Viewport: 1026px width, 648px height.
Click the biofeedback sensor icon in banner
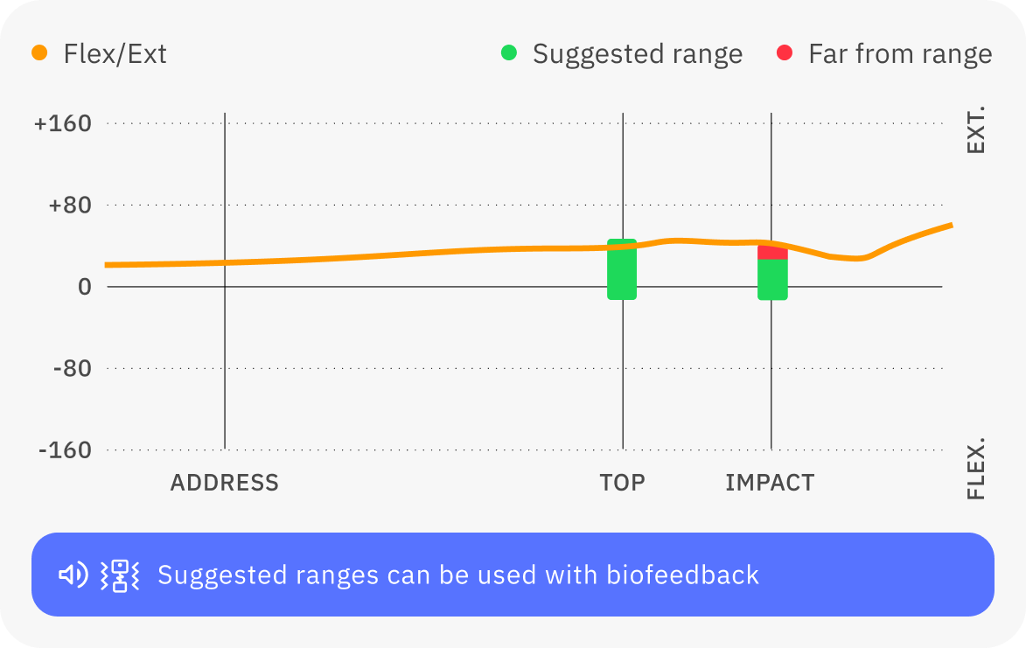click(x=120, y=575)
